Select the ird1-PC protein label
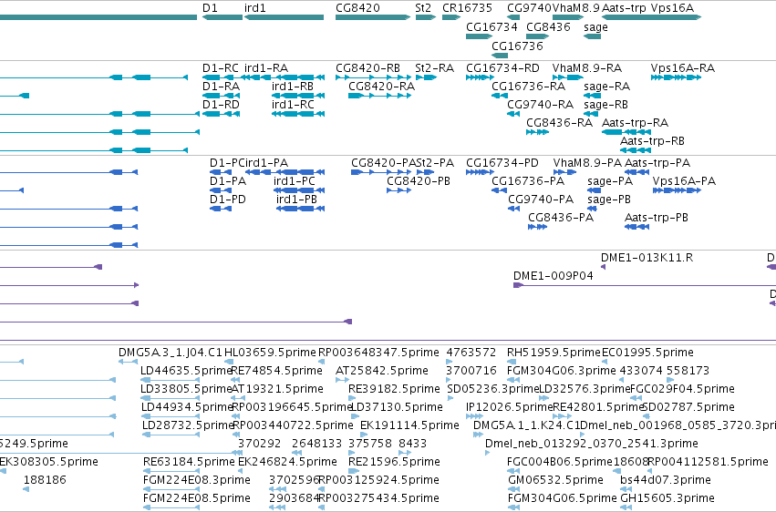The width and height of the screenshot is (776, 512). click(x=295, y=181)
